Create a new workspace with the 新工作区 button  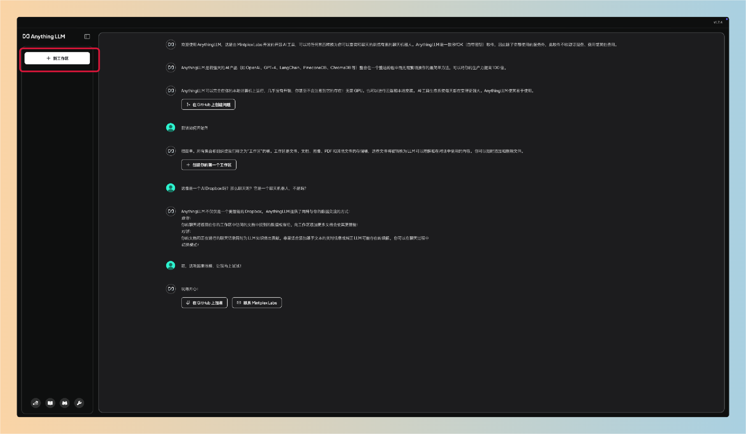pos(57,58)
